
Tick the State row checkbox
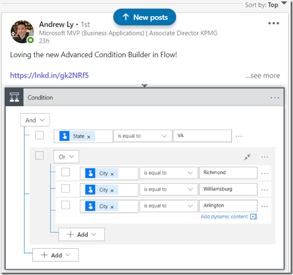click(x=39, y=135)
